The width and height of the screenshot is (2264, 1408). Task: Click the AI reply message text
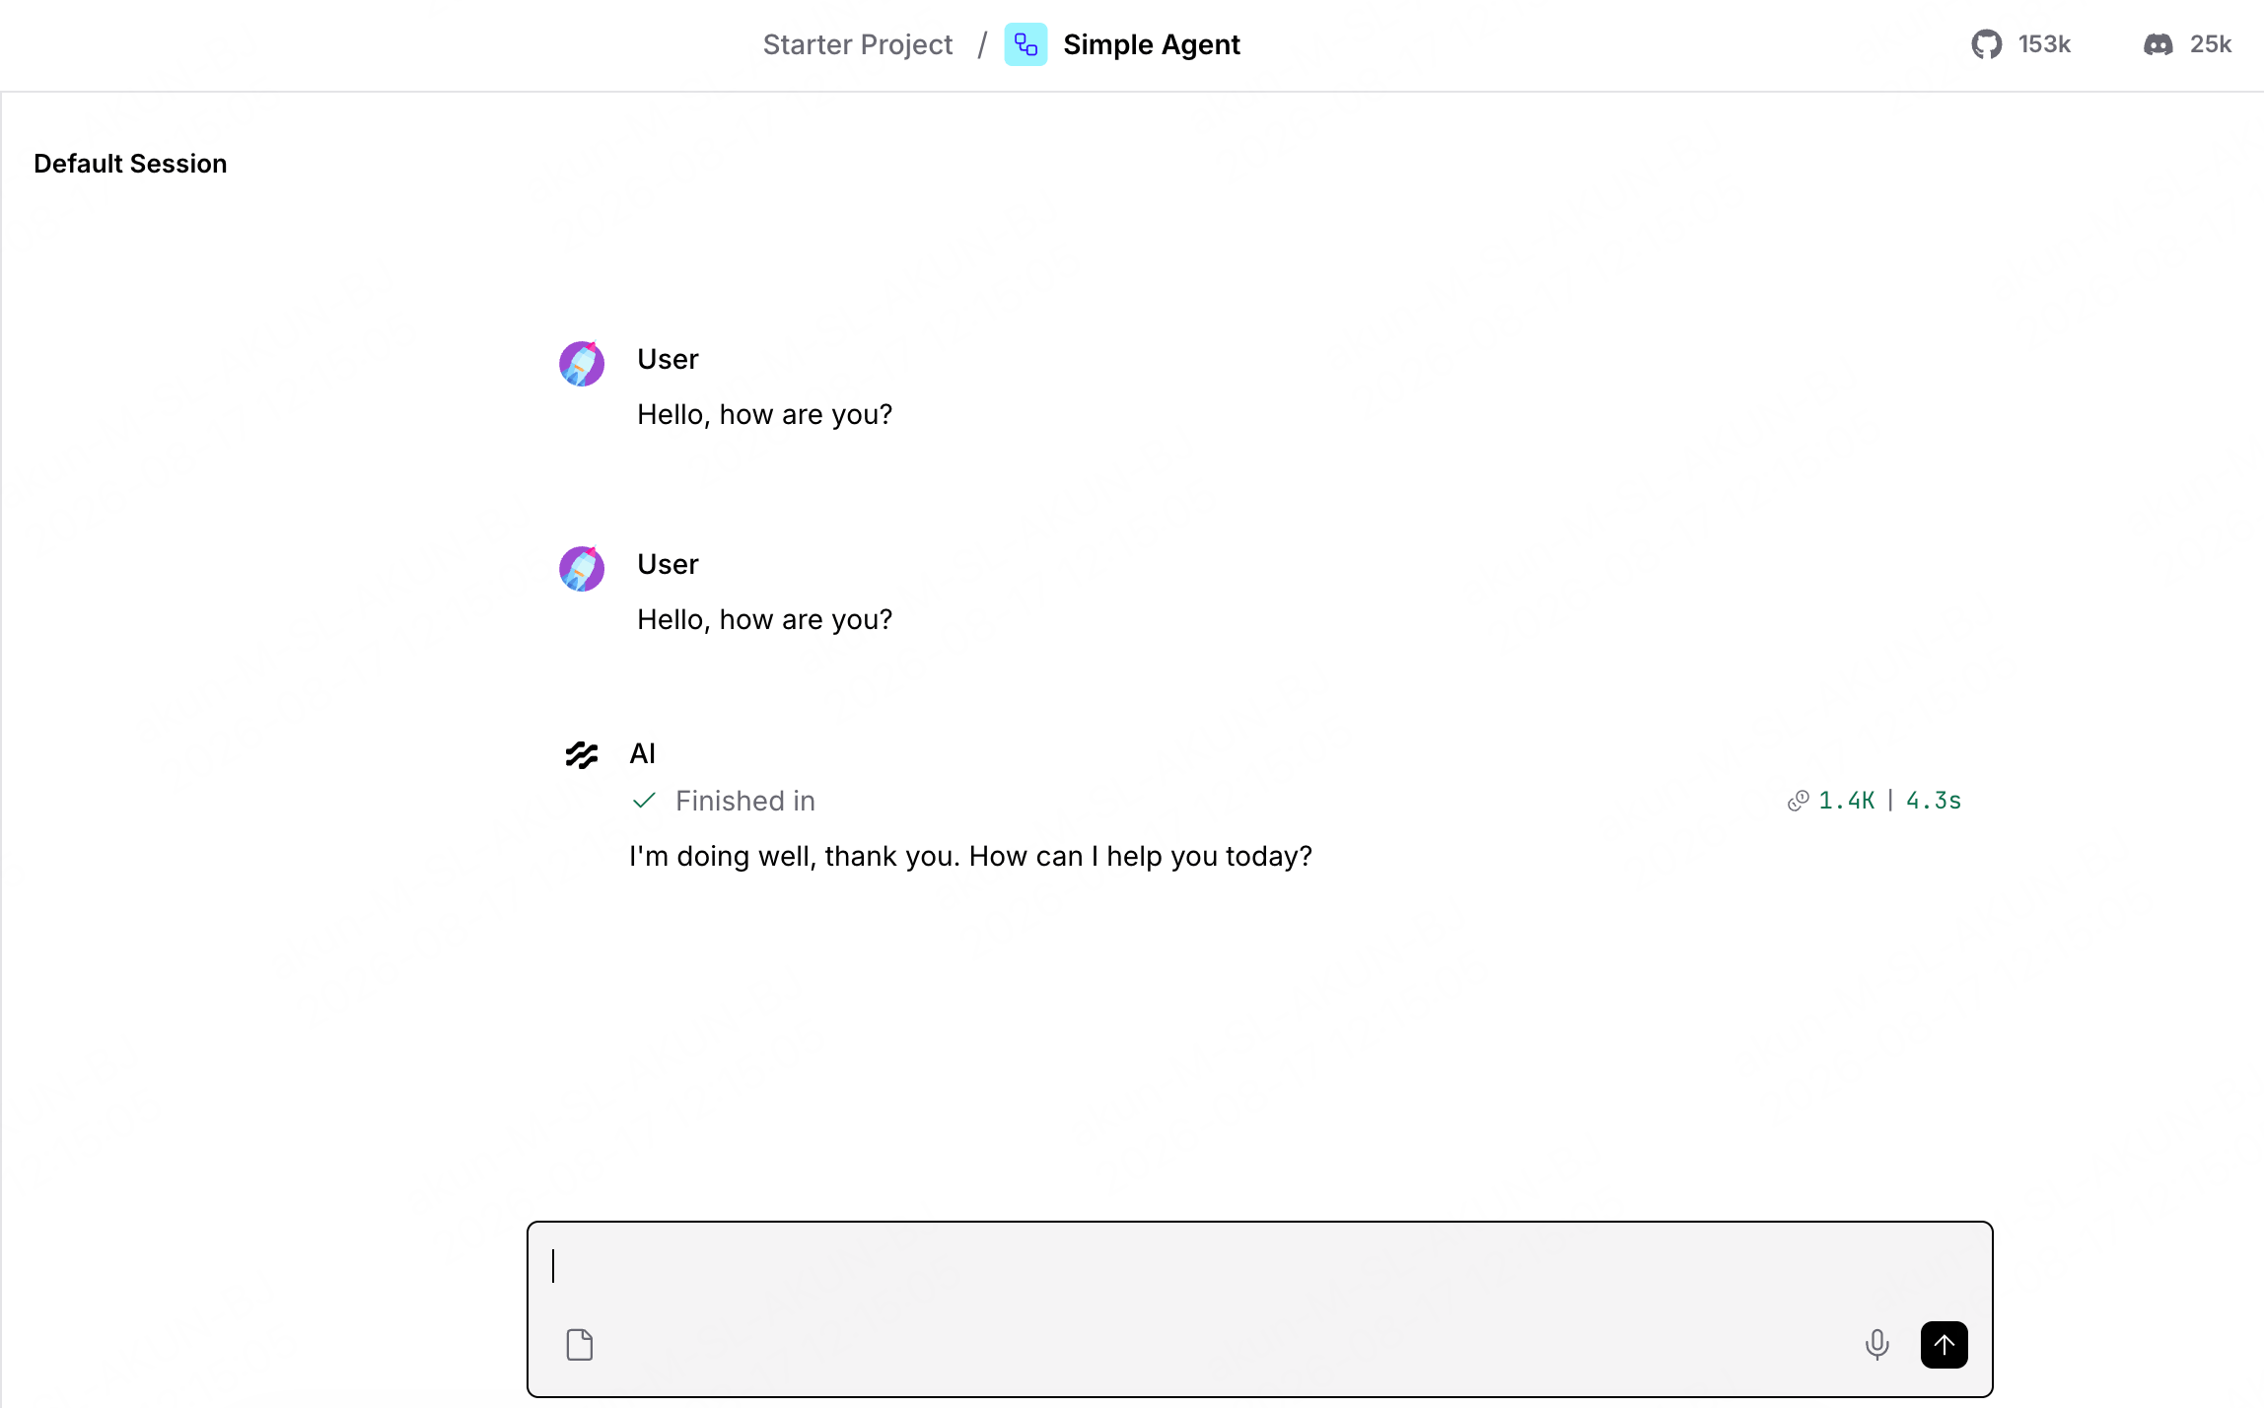[x=970, y=856]
